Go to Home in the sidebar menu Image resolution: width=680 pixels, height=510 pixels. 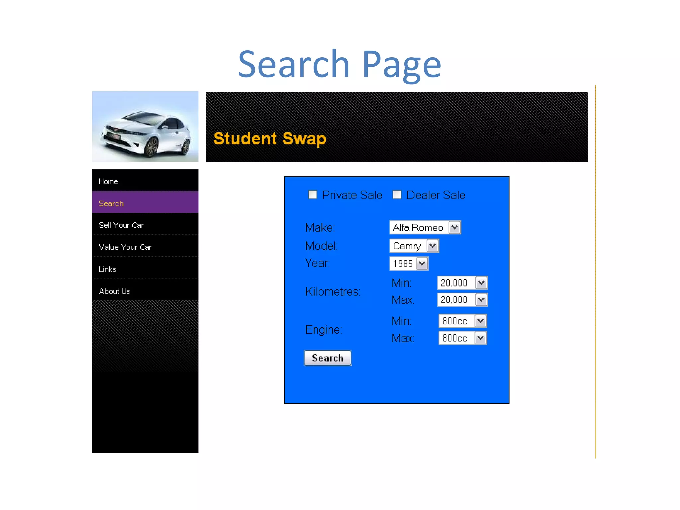tap(145, 181)
